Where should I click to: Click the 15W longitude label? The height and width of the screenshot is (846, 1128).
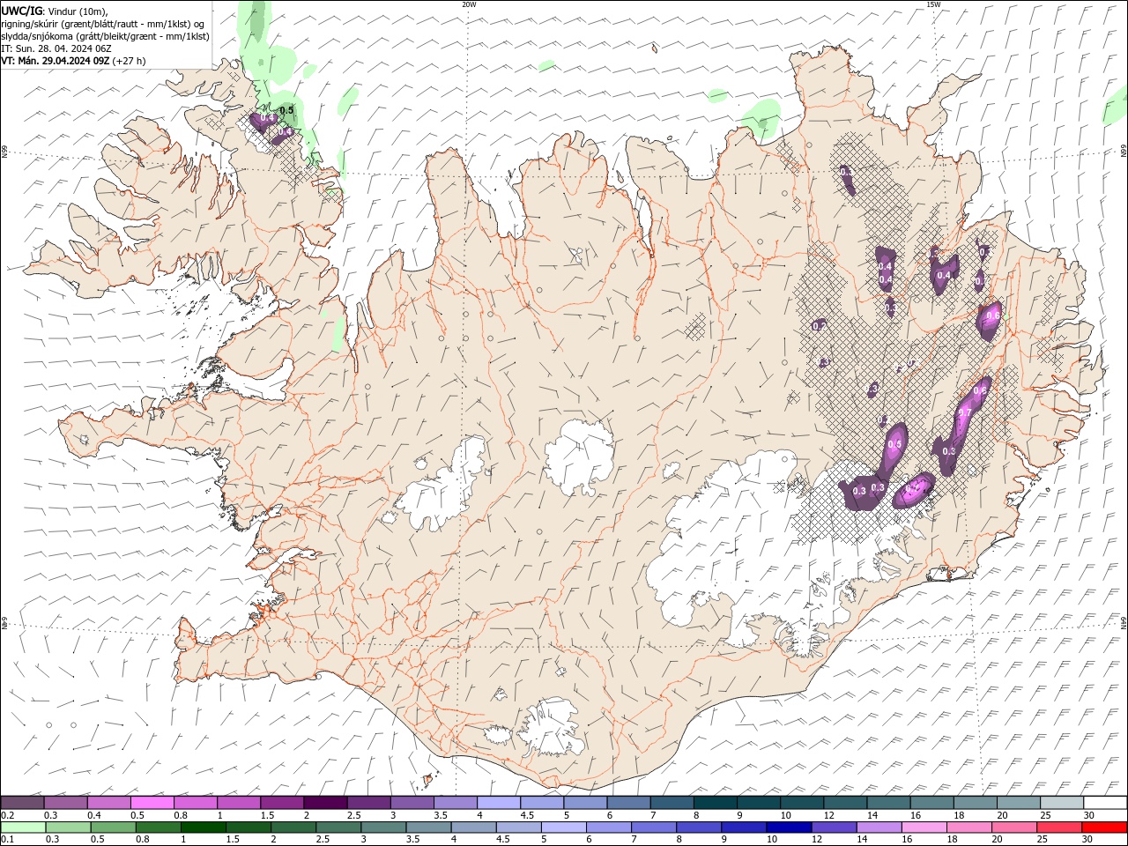[x=933, y=4]
